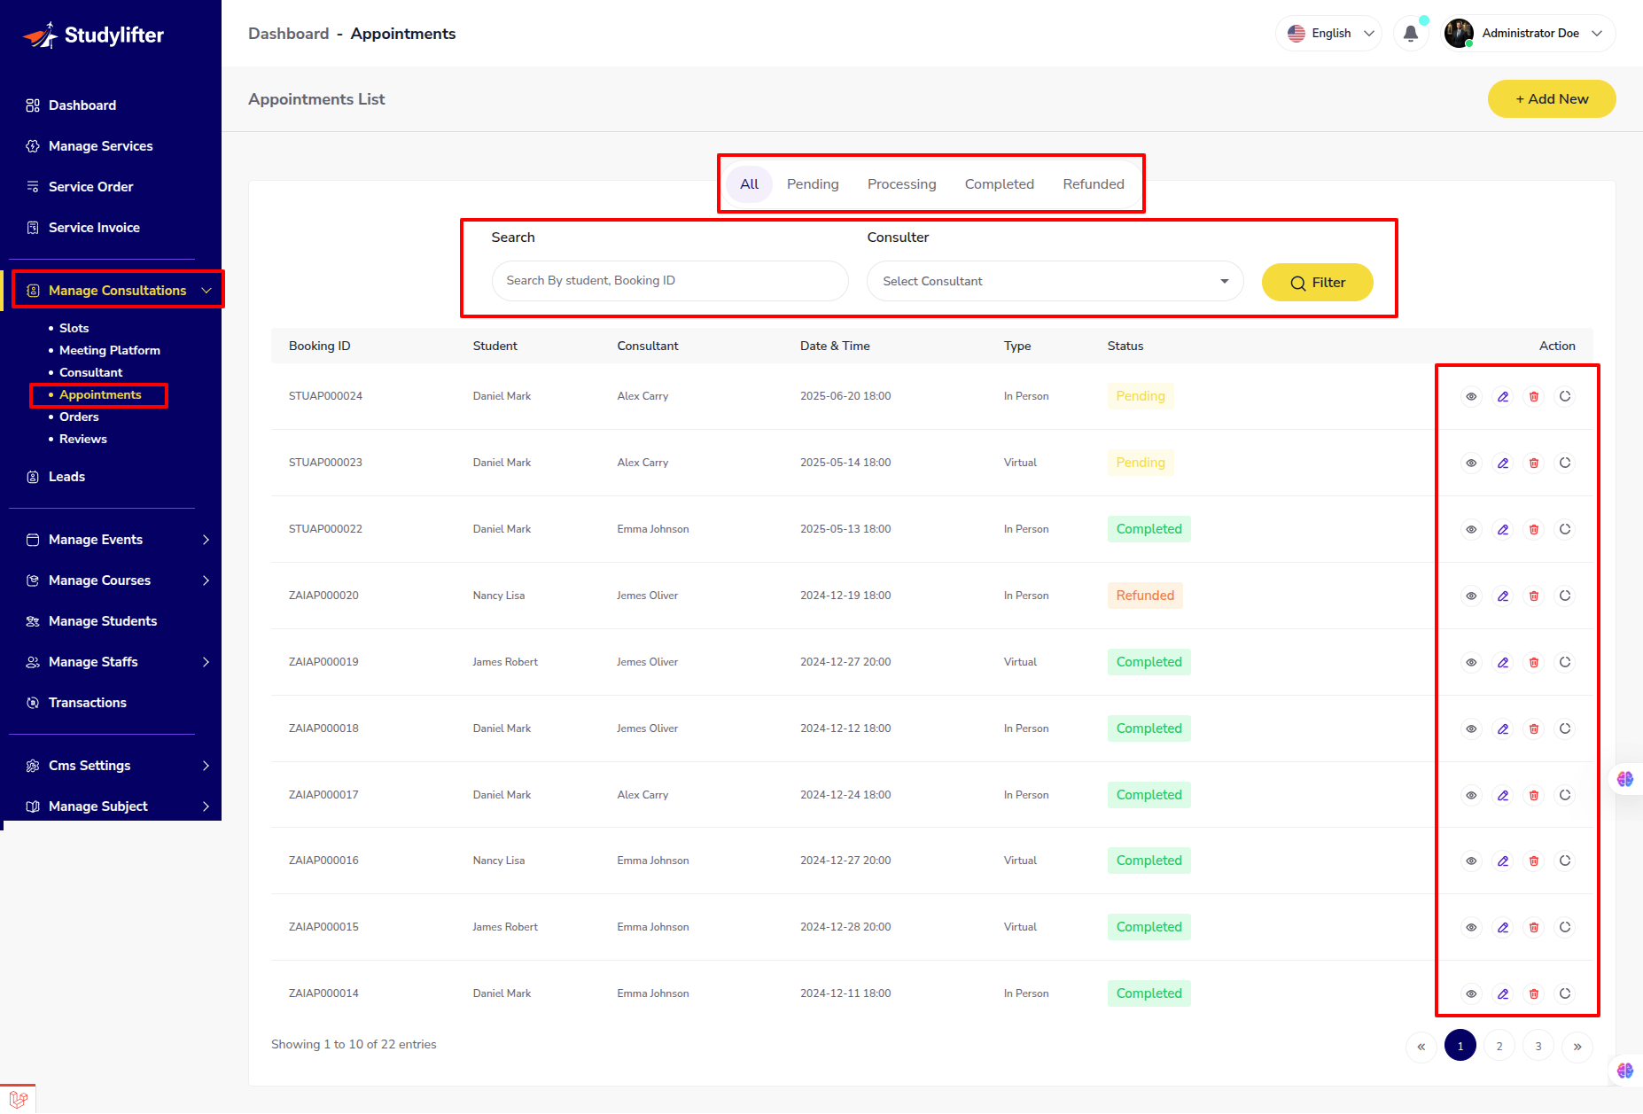The width and height of the screenshot is (1643, 1114).
Task: Delete appointment STUAP000023 with the trash icon
Action: [x=1534, y=463]
